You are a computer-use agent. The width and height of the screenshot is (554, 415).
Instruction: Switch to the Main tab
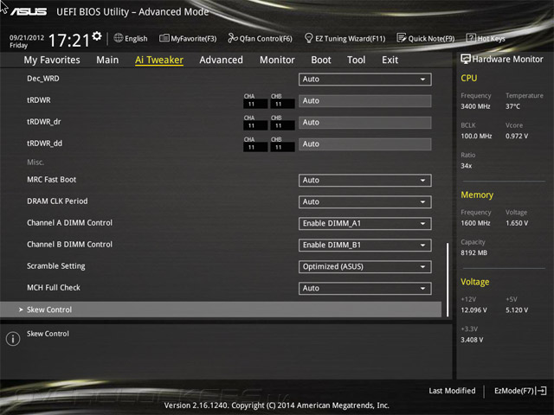coord(107,60)
